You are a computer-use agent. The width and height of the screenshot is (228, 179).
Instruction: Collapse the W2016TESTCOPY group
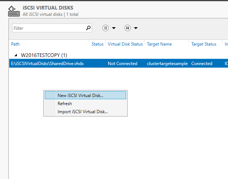[x=15, y=55]
